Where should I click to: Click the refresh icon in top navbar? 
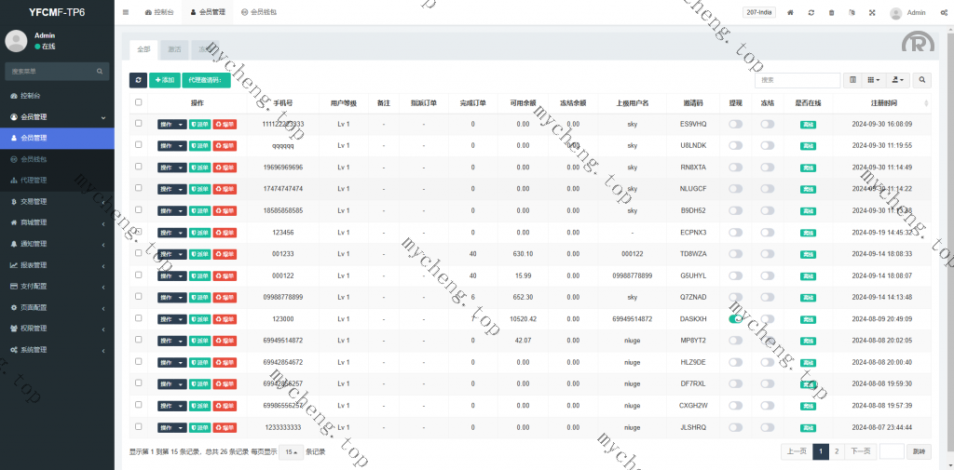coord(811,13)
